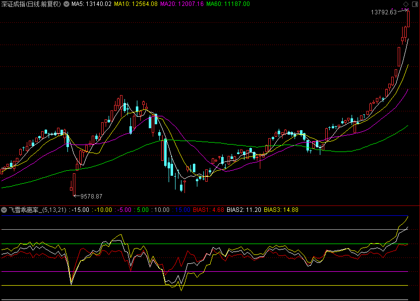The image size is (420, 301).
Task: Click the 10.00 level label
Action: 161,210
